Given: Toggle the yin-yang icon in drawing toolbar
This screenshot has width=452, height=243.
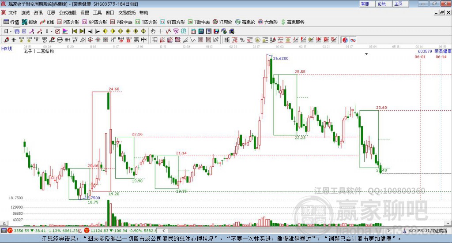Looking at the screenshot, I should [x=345, y=40].
